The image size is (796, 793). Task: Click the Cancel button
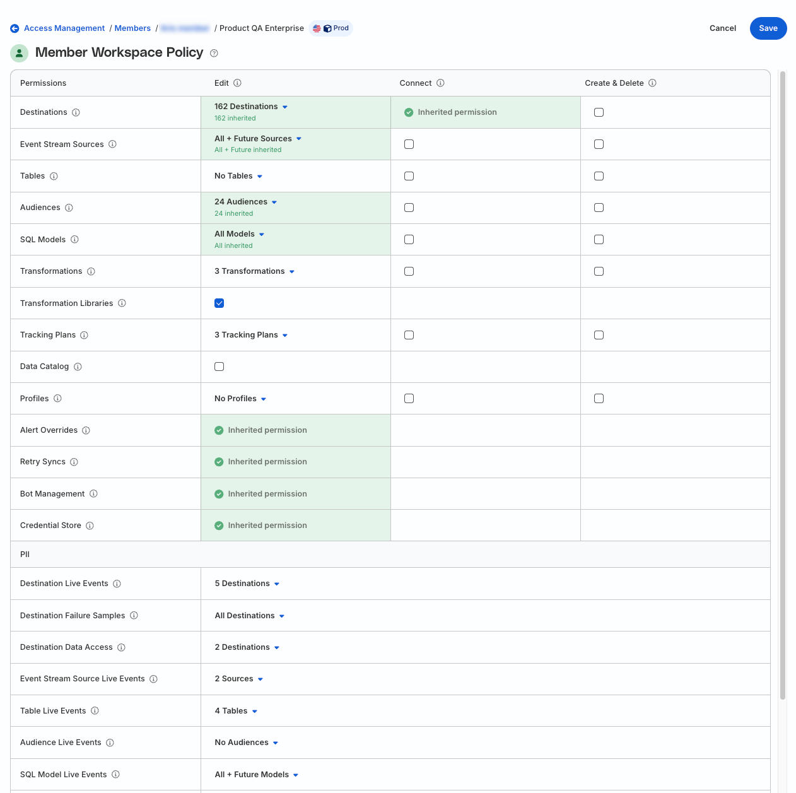(x=722, y=28)
